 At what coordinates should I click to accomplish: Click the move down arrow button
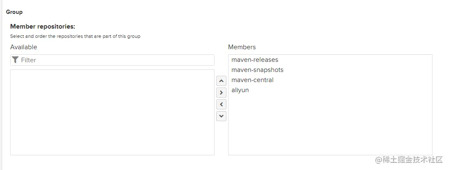pyautogui.click(x=221, y=116)
